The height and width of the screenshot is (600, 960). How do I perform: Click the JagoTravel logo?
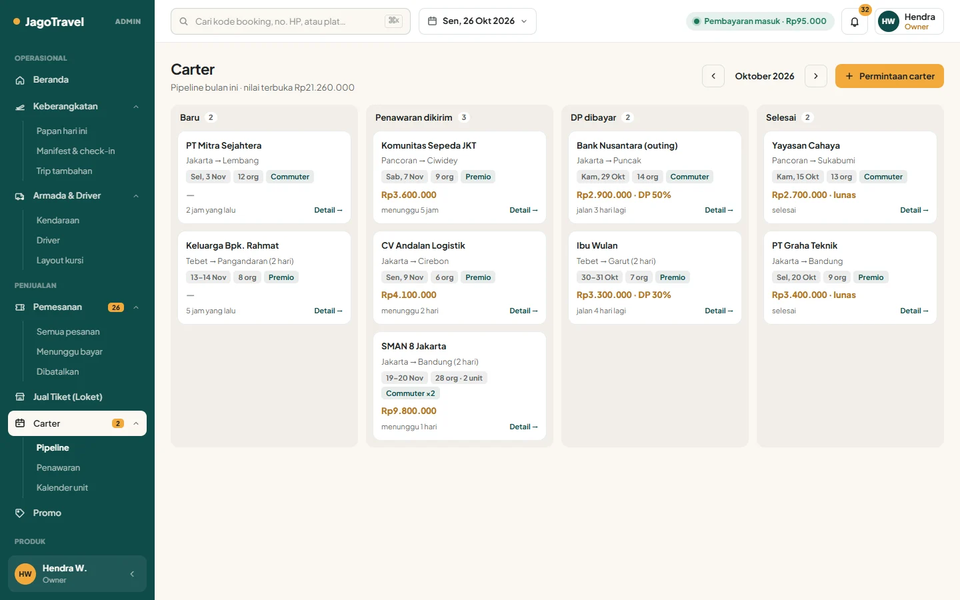point(49,21)
